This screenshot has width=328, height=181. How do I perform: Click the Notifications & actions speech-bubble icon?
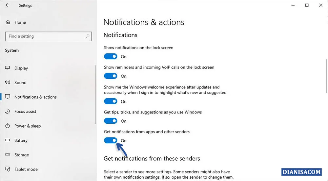8,97
